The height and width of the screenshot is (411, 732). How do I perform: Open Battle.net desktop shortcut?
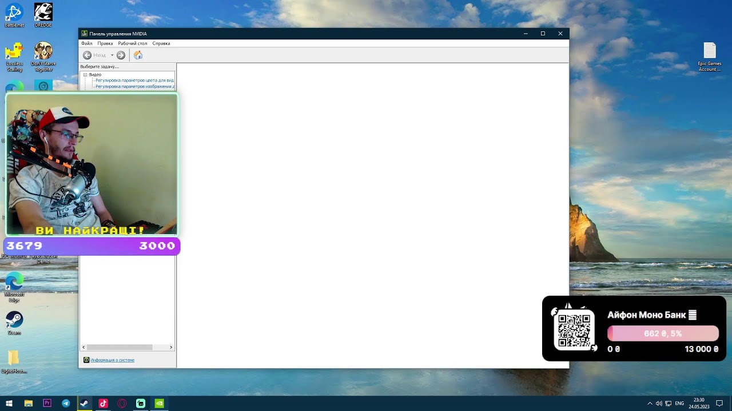click(14, 15)
